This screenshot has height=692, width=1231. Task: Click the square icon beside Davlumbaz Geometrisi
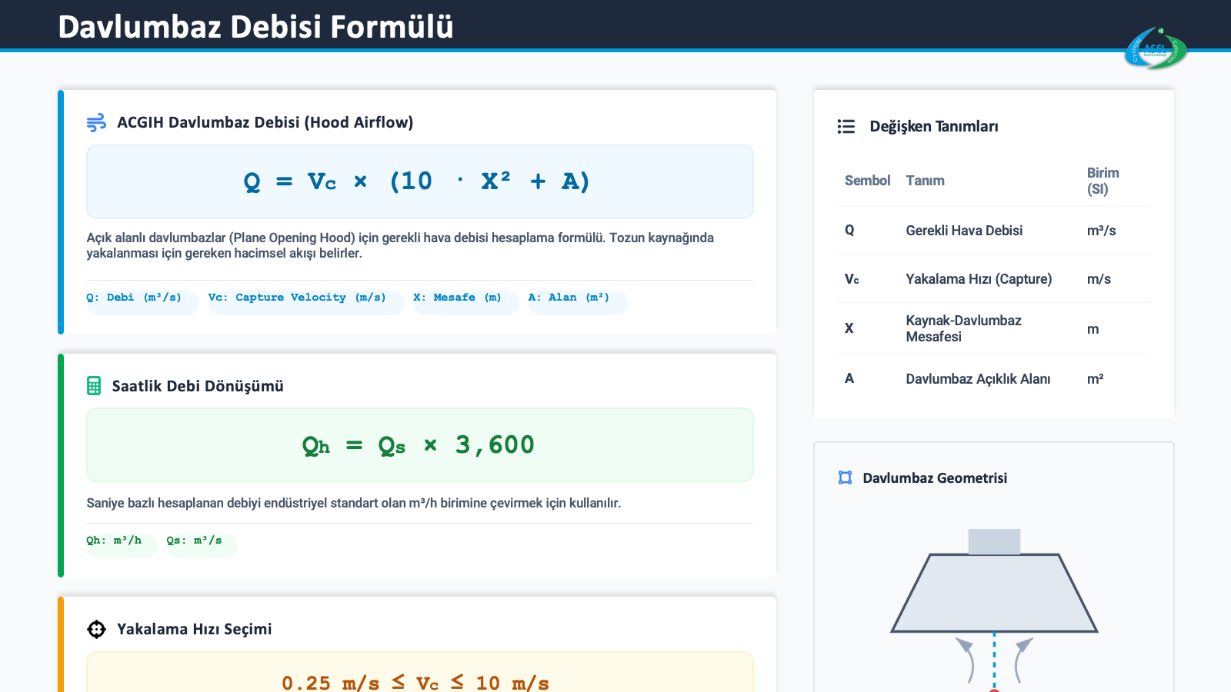845,477
